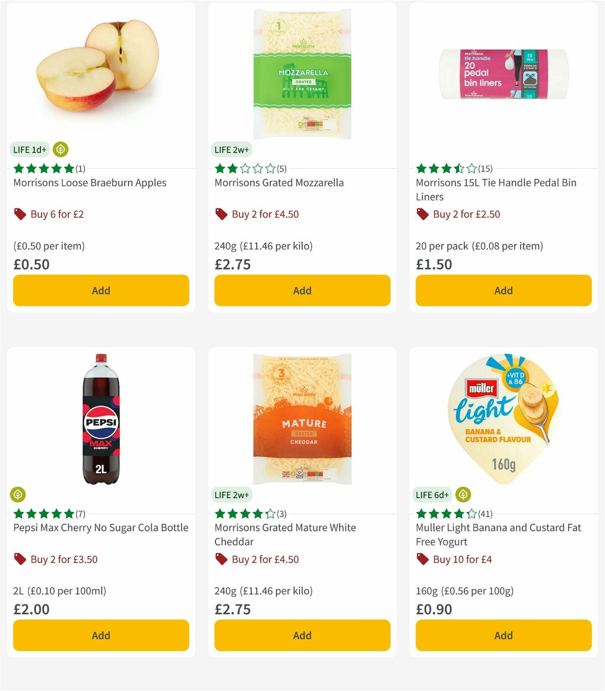Click the green sustainability leaf icon beside Braeburn Apples
Viewport: 605px width, 691px height.
click(60, 149)
